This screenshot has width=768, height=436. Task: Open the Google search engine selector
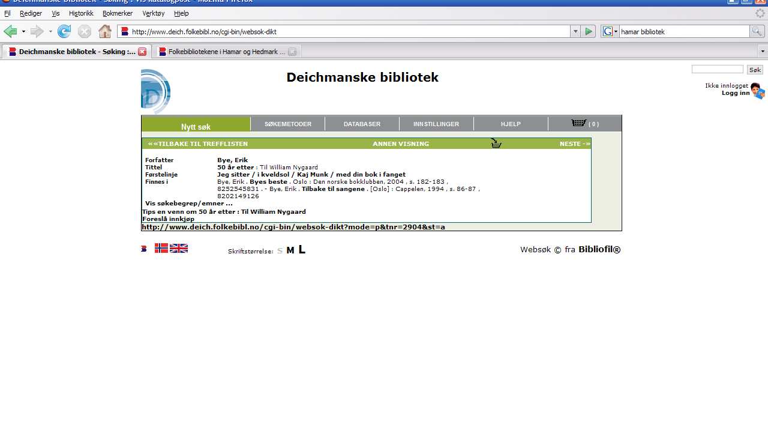pyautogui.click(x=610, y=32)
